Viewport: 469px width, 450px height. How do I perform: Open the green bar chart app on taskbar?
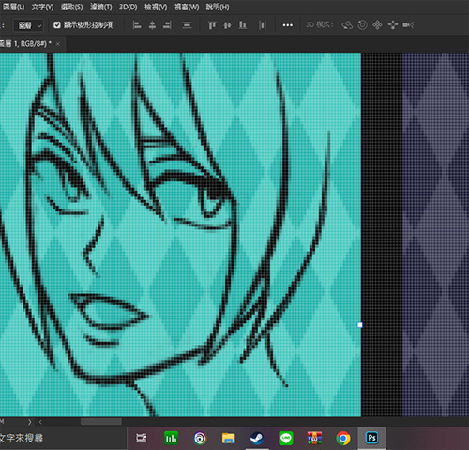point(171,438)
